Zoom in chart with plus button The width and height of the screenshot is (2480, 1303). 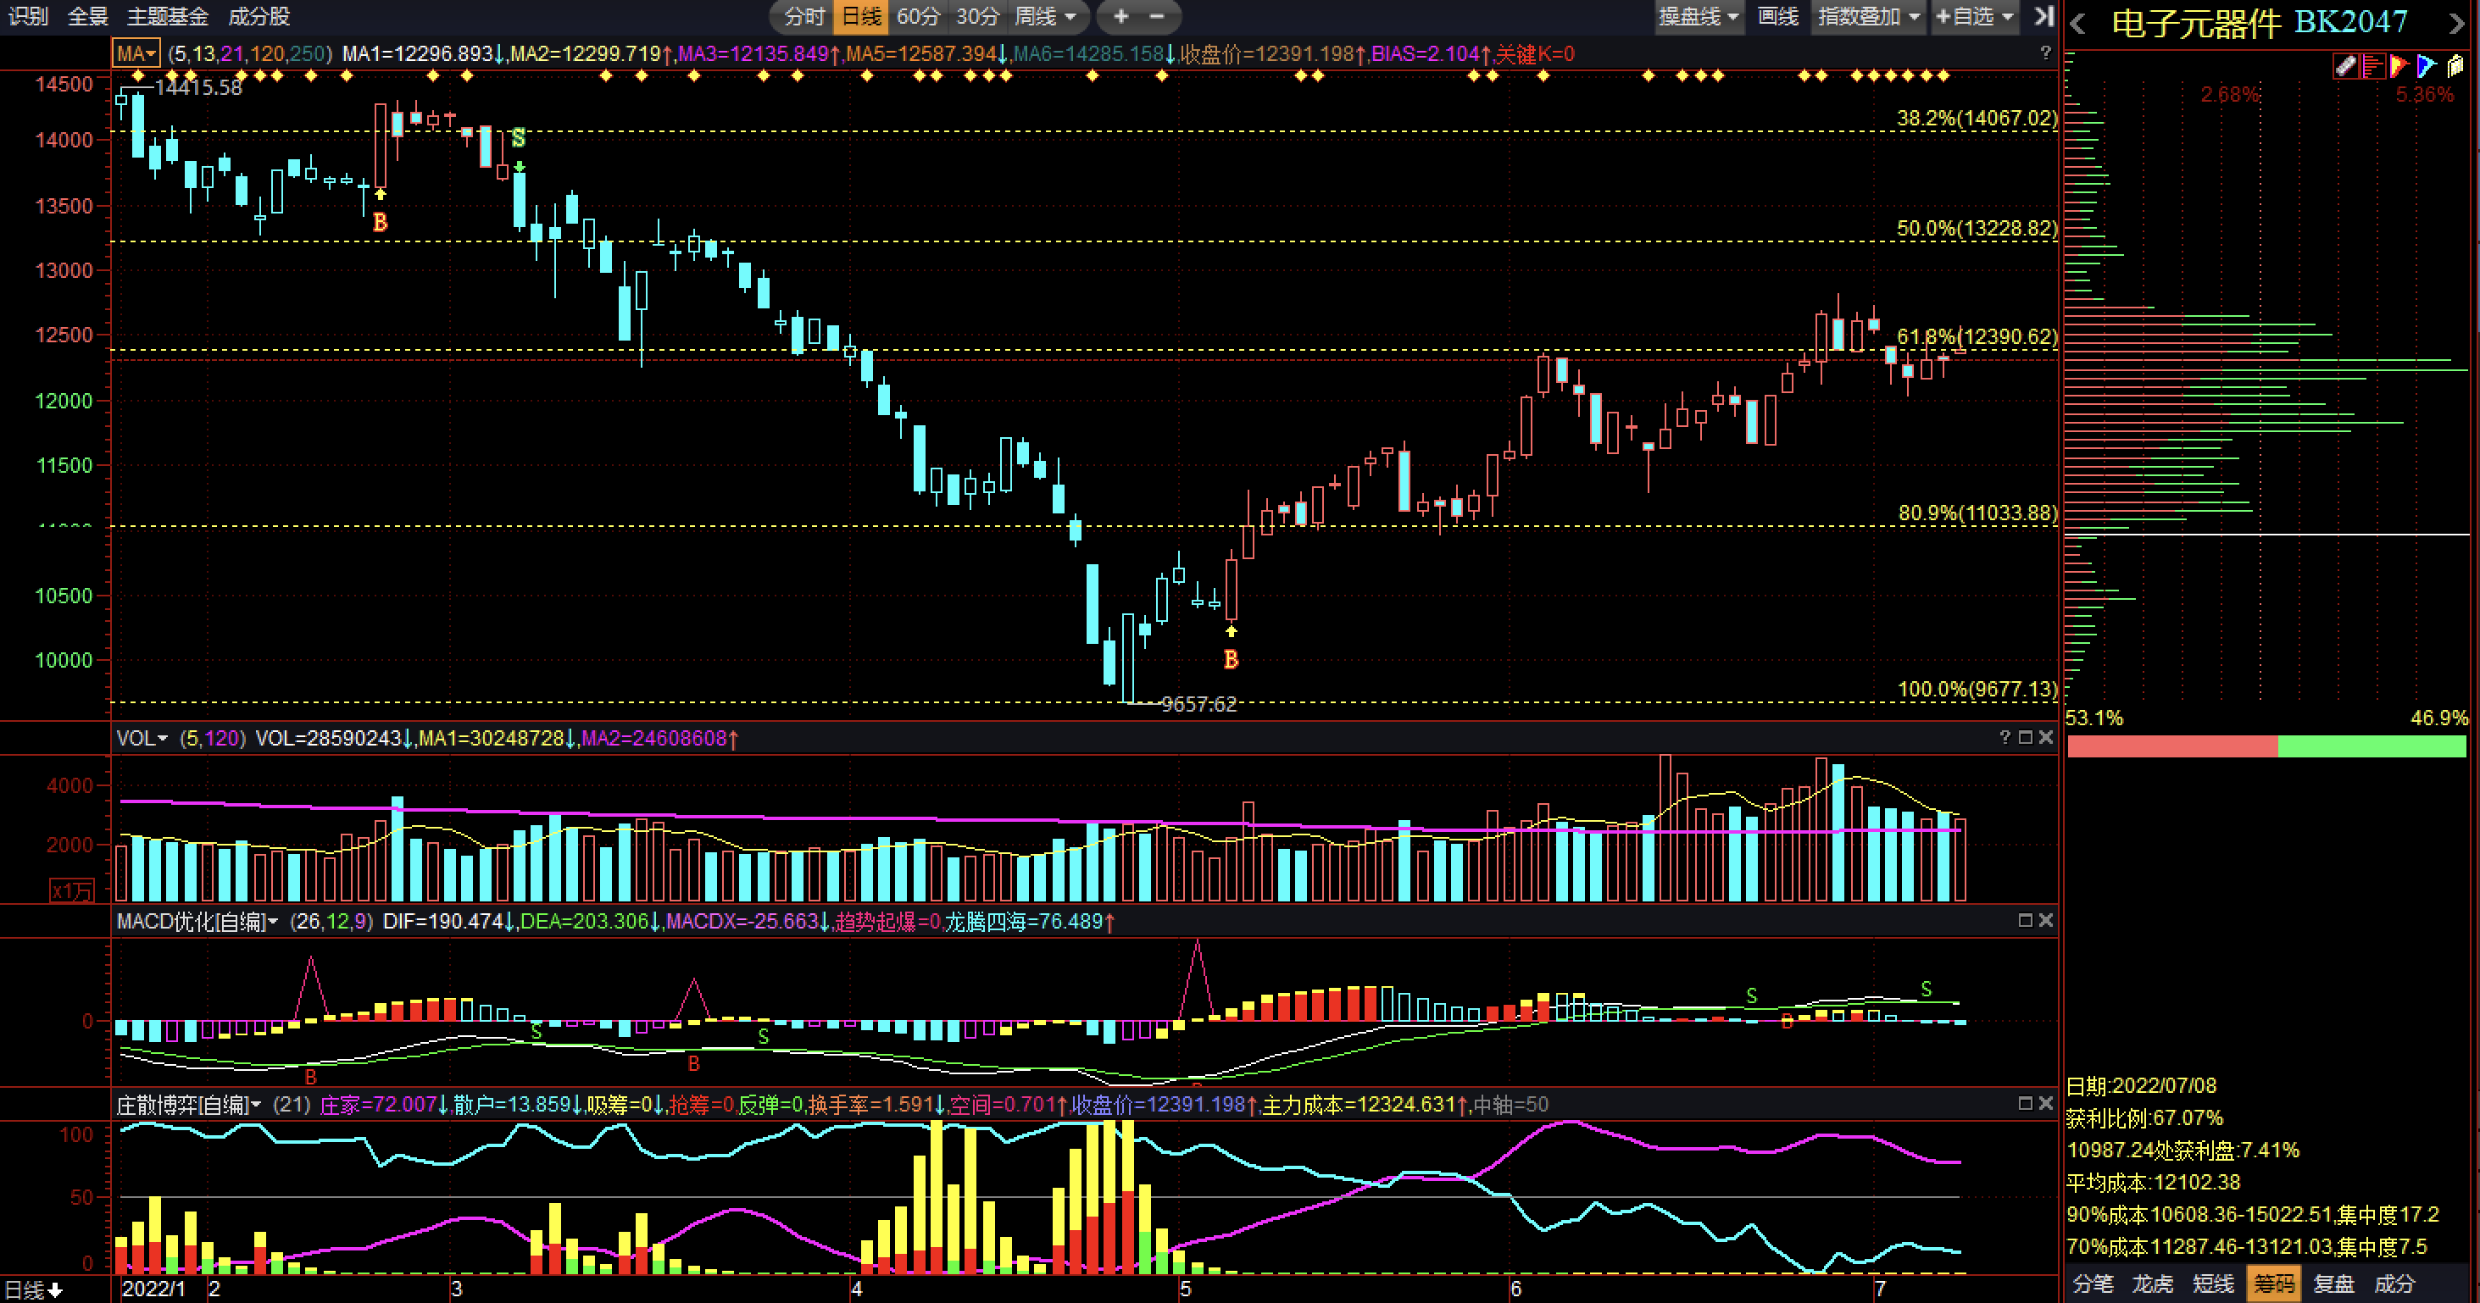click(1120, 16)
